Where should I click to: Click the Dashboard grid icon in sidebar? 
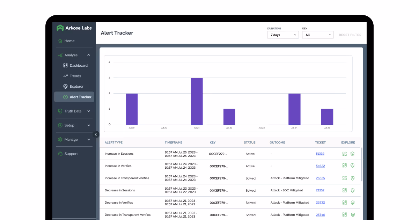coord(65,66)
